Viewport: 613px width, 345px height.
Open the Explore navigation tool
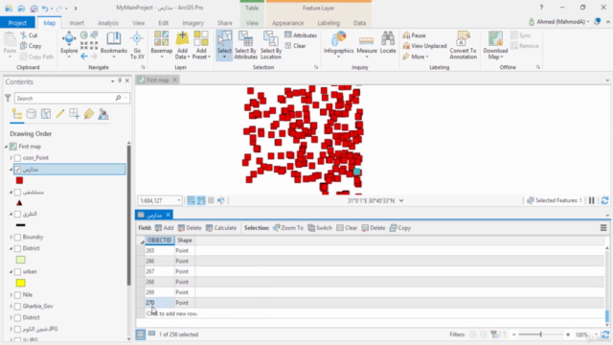[x=69, y=44]
